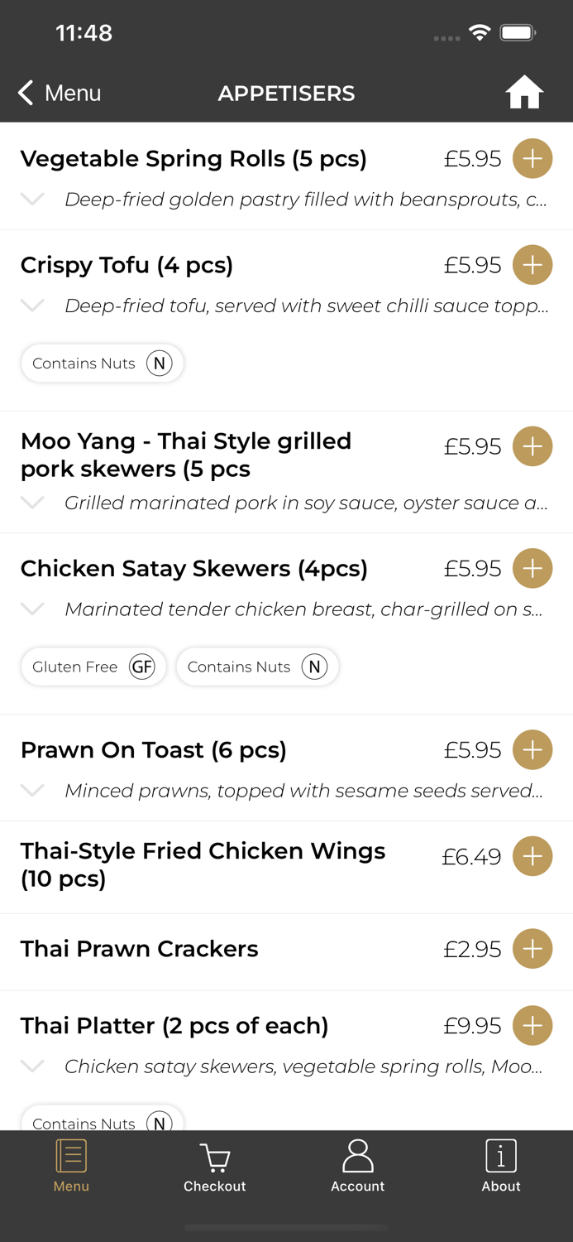Tap the APPETISERS navigation title

click(x=286, y=93)
